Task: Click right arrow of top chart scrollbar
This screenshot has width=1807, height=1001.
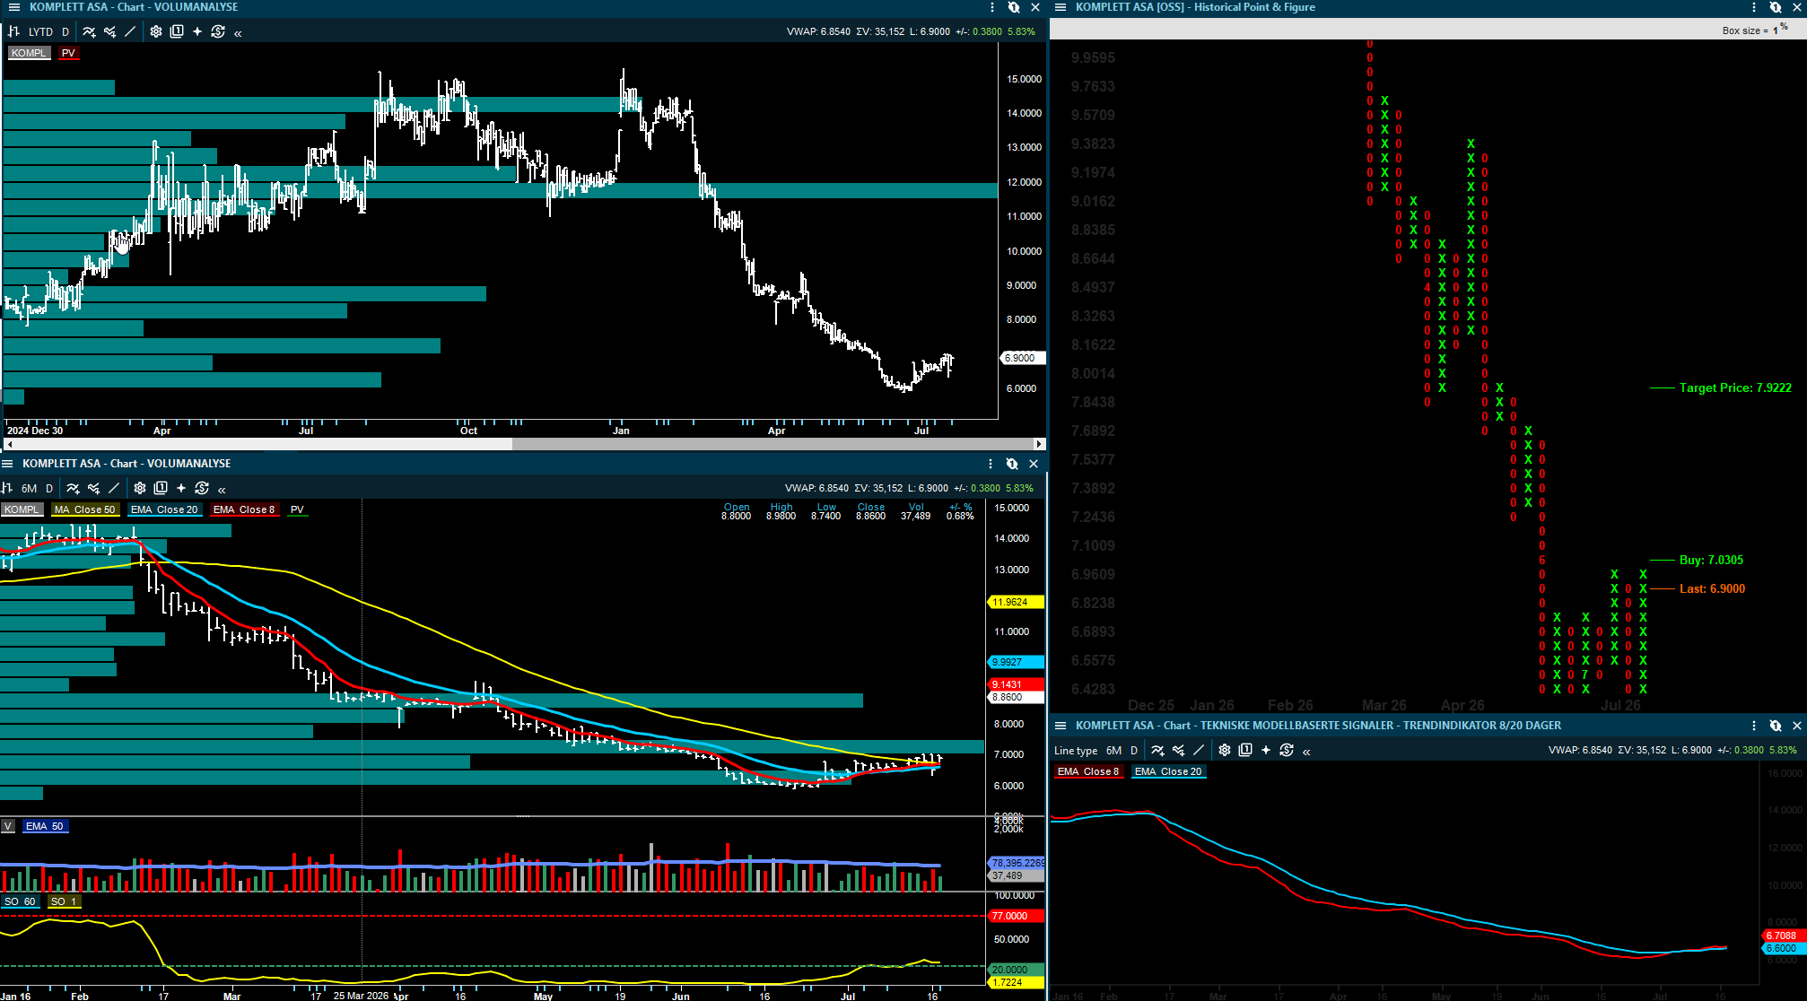Action: click(x=1039, y=444)
